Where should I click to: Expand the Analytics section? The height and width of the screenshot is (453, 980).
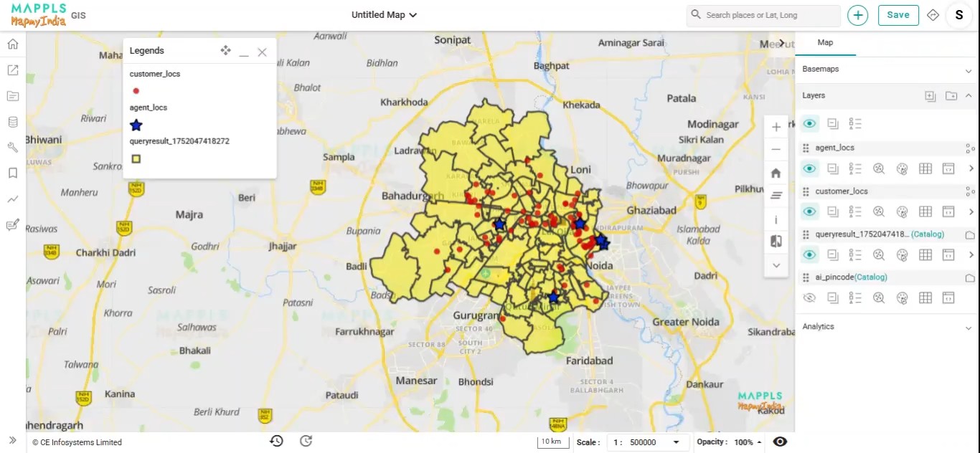[968, 328]
